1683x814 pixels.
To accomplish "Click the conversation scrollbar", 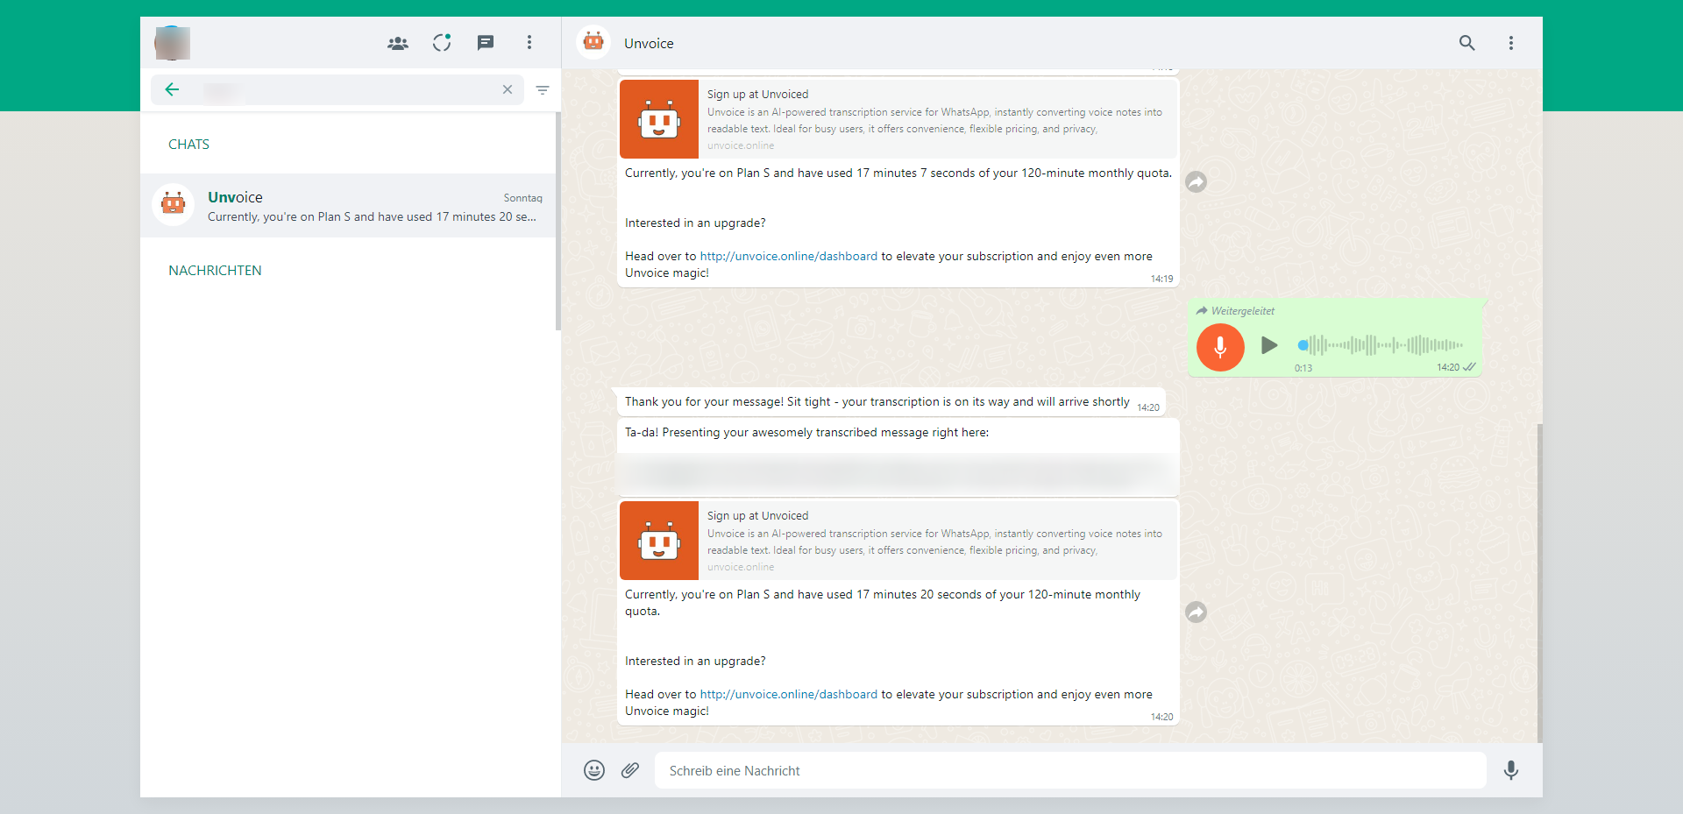I will click(x=1539, y=583).
